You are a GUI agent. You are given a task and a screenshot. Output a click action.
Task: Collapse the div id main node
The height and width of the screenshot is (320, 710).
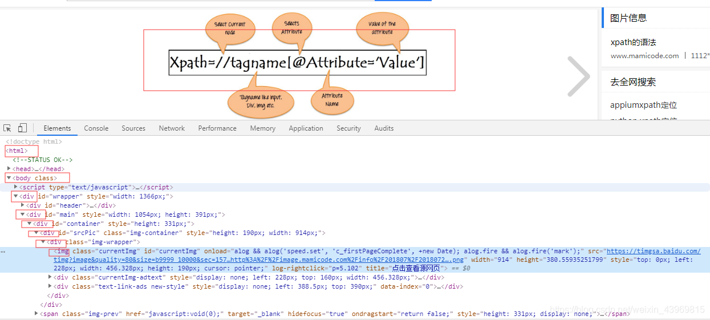[22, 214]
